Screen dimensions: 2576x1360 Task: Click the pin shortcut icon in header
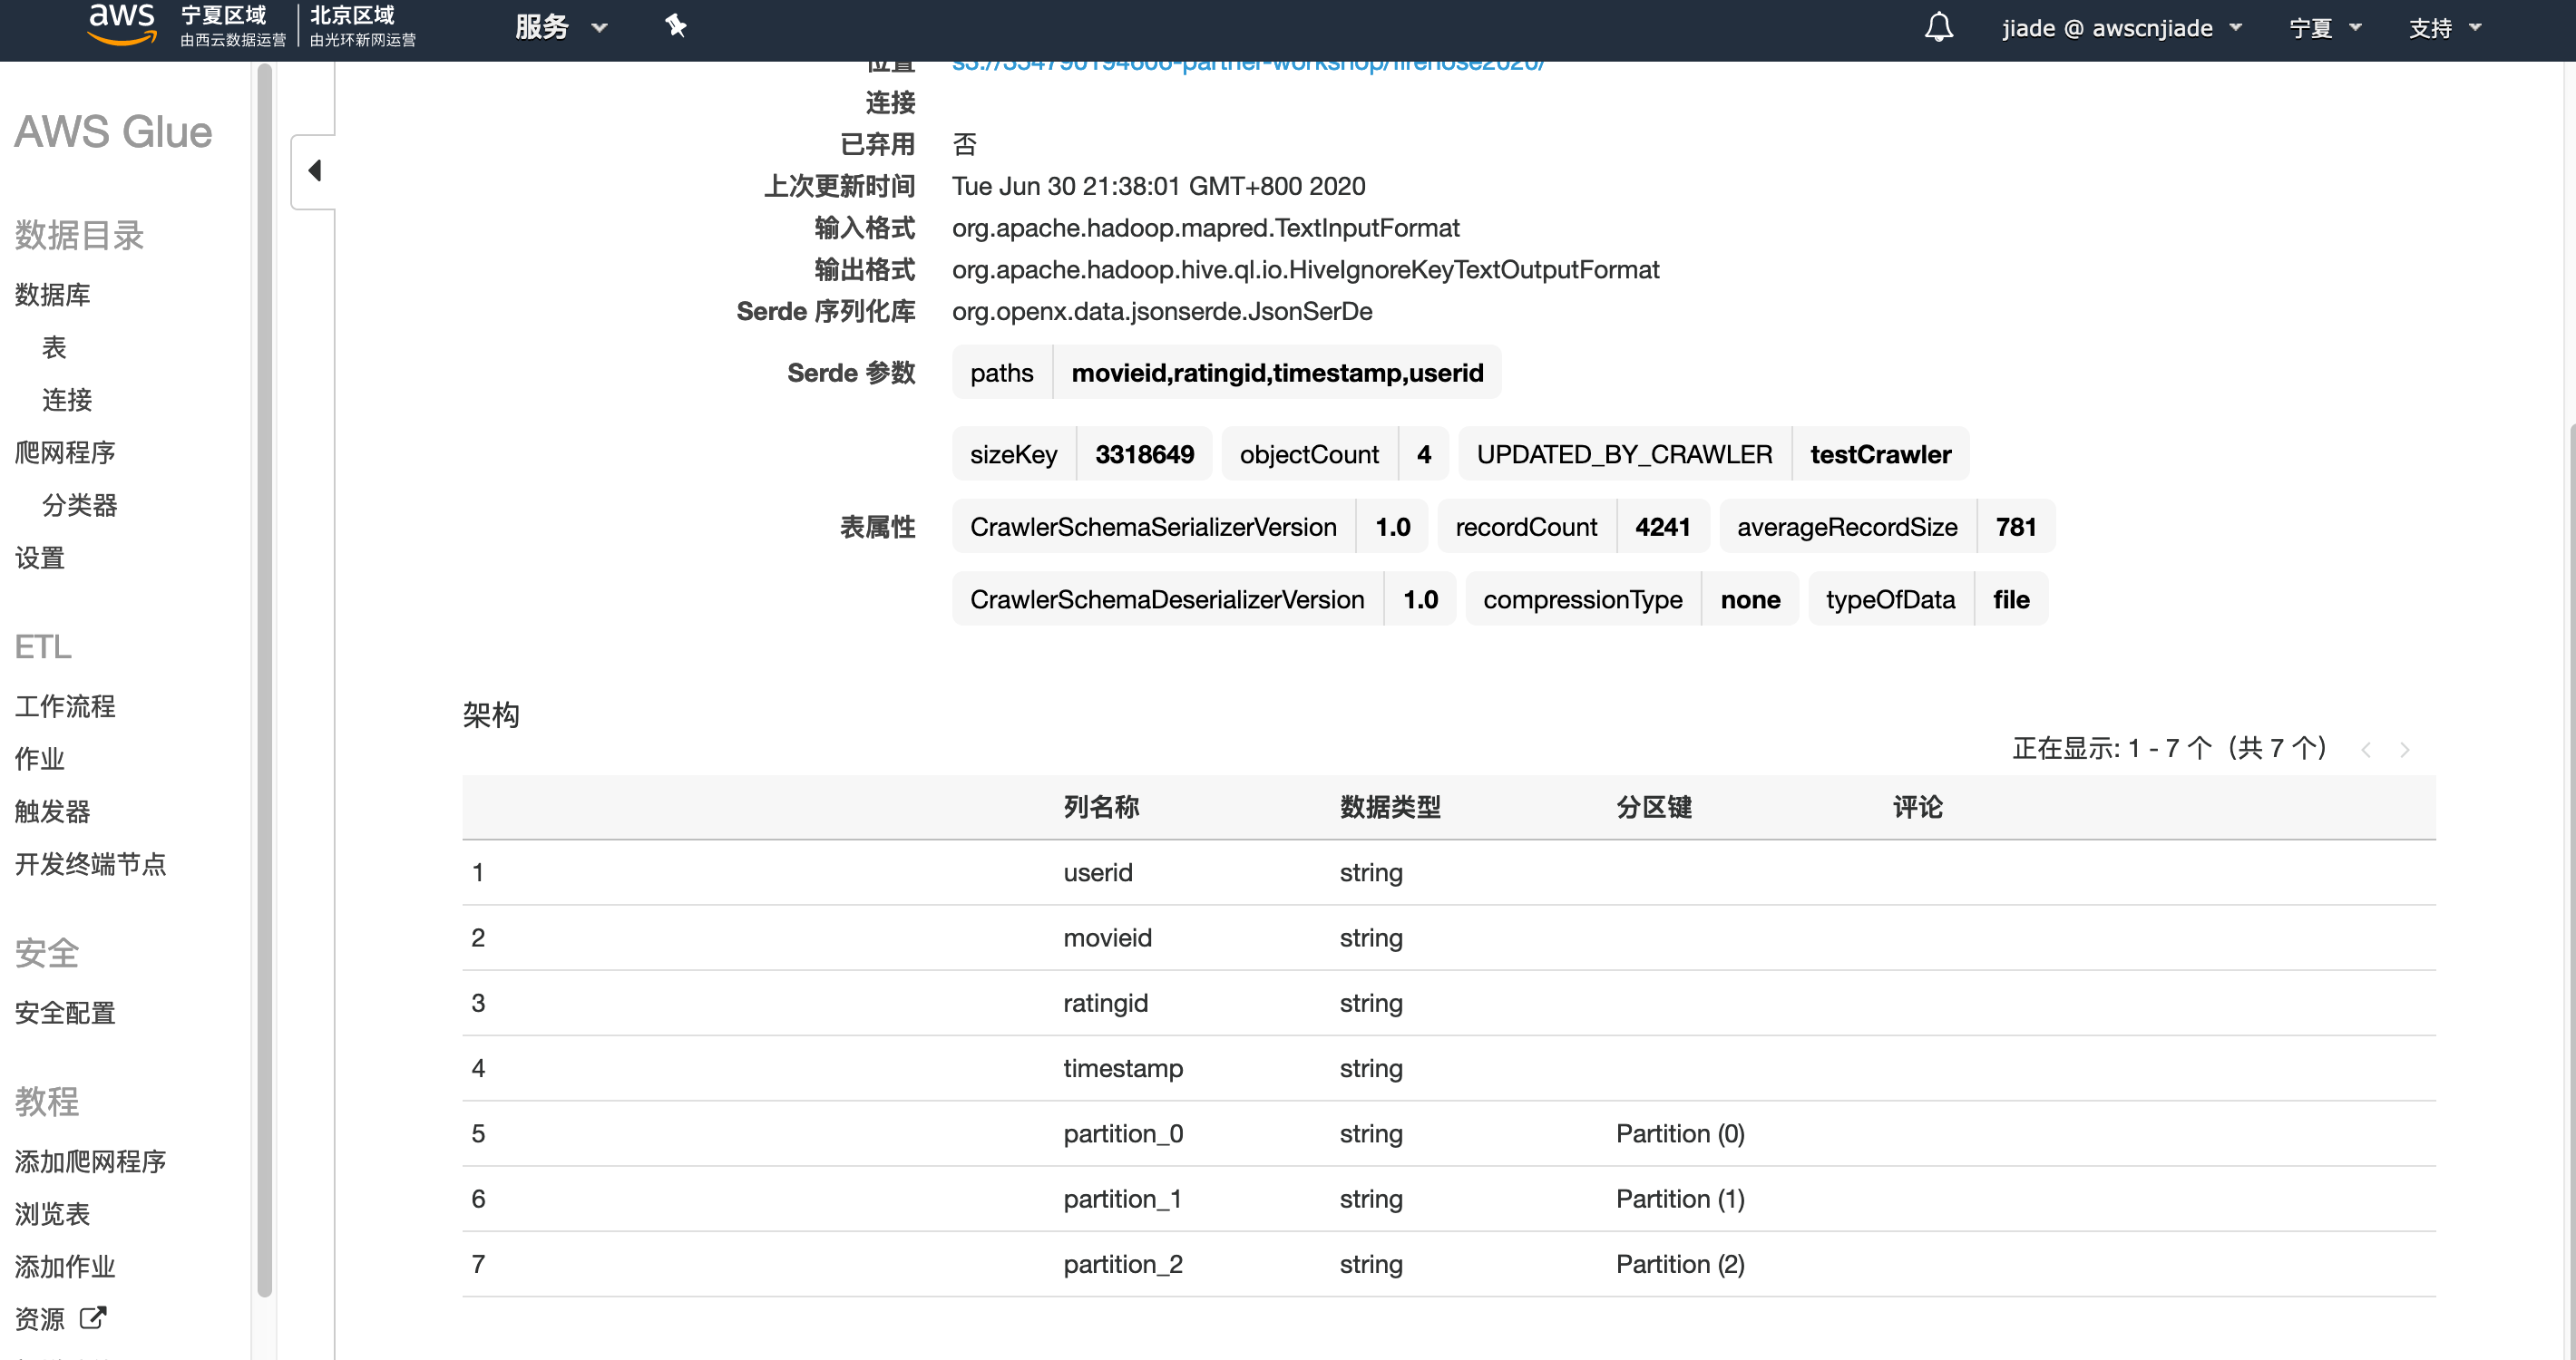tap(676, 26)
